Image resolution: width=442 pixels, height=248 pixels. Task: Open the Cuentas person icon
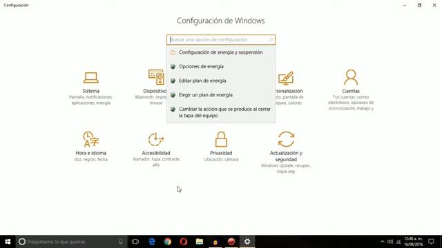pos(351,77)
